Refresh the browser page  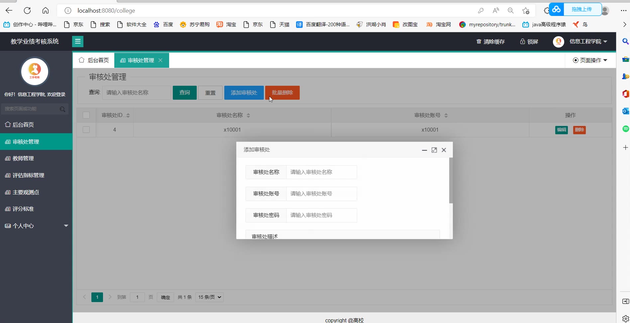tap(27, 11)
